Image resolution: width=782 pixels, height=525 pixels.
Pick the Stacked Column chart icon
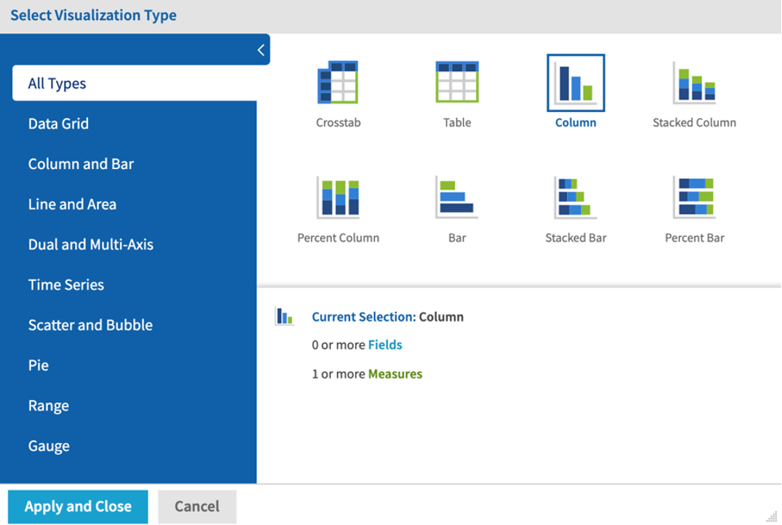point(693,81)
